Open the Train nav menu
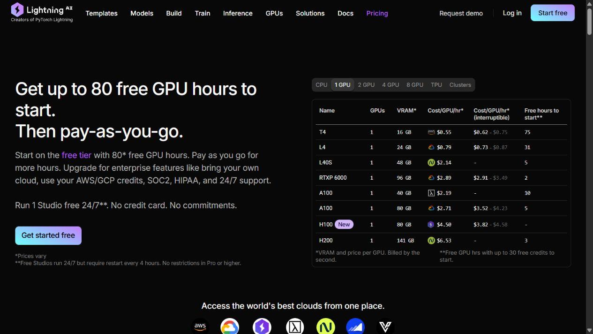The width and height of the screenshot is (593, 334). (203, 13)
